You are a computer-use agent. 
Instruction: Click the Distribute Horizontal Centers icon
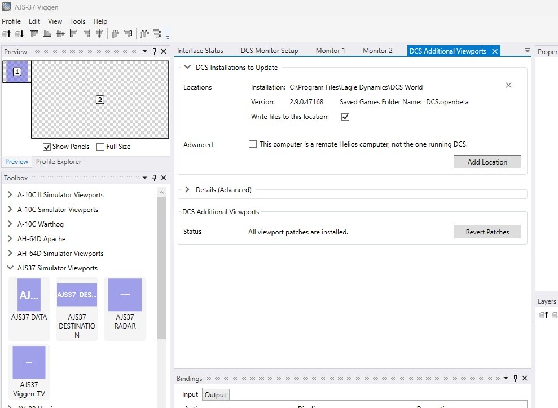[x=115, y=34]
